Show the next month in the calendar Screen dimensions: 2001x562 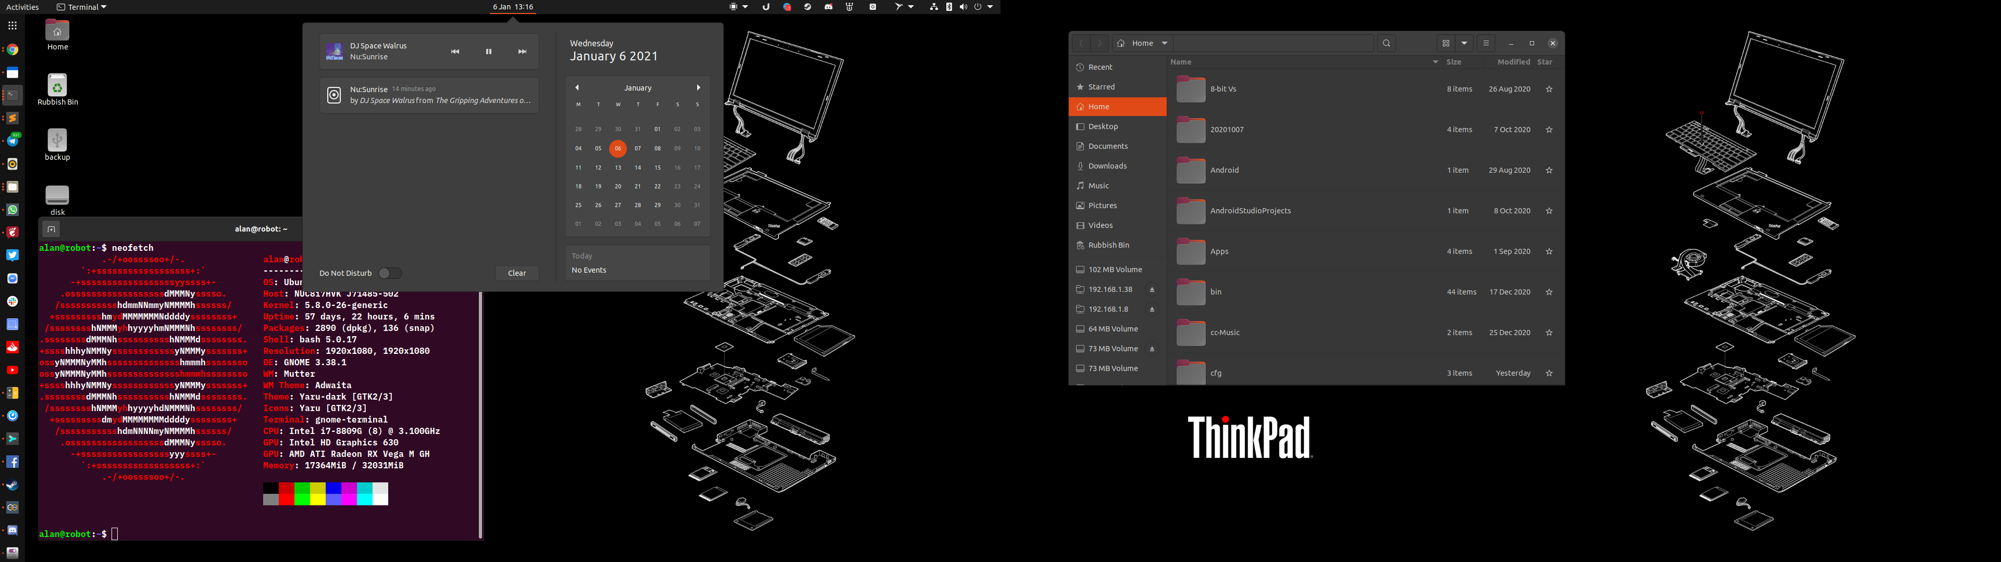(698, 88)
